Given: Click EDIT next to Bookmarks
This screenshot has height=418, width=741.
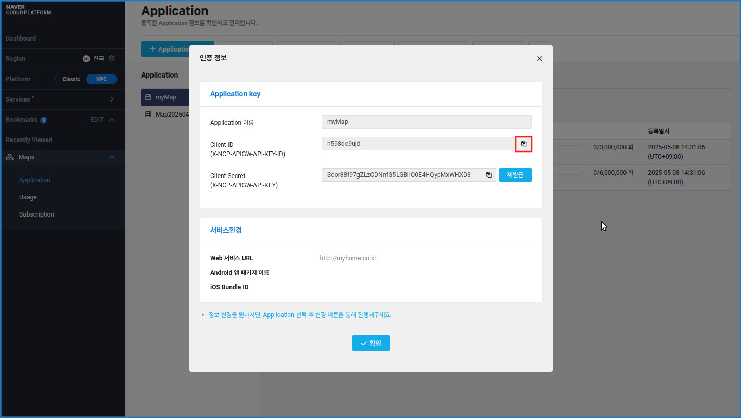Looking at the screenshot, I should pyautogui.click(x=97, y=120).
